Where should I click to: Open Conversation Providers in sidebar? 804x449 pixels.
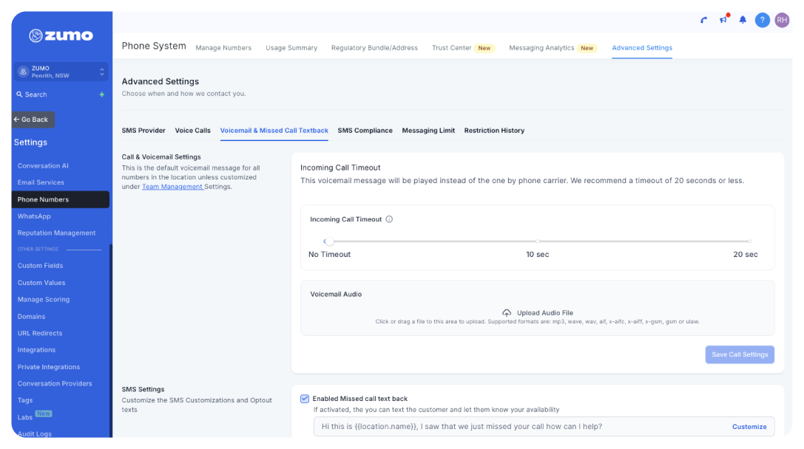point(55,383)
